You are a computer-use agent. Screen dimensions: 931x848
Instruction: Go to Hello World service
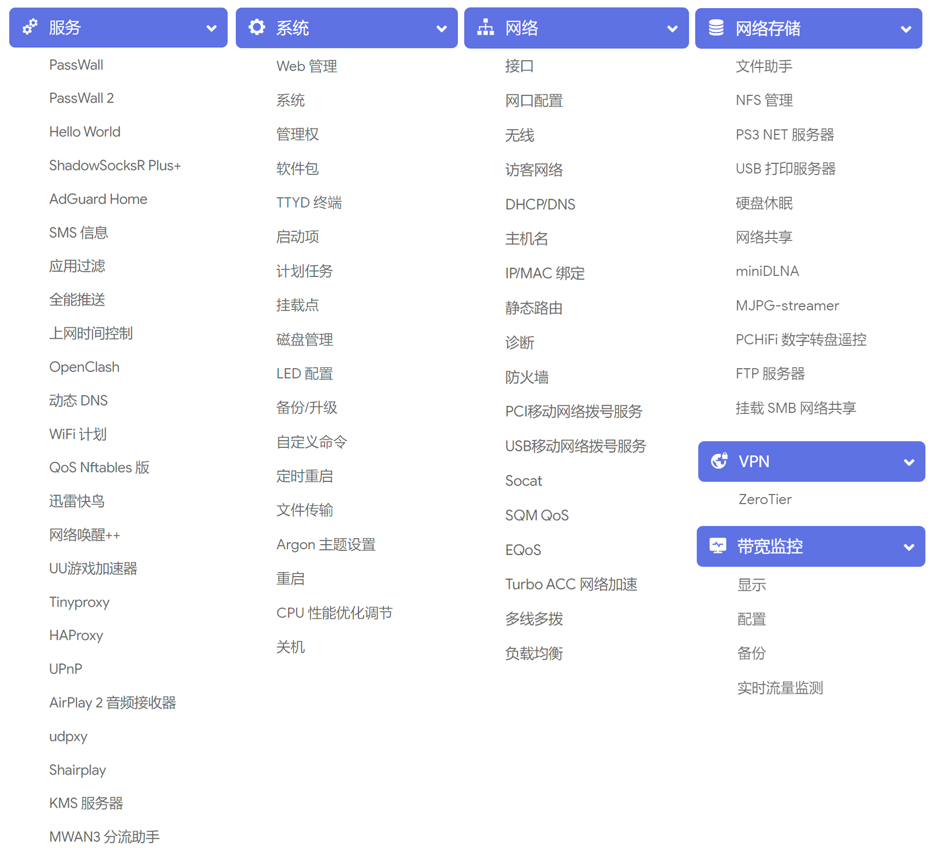pos(85,132)
